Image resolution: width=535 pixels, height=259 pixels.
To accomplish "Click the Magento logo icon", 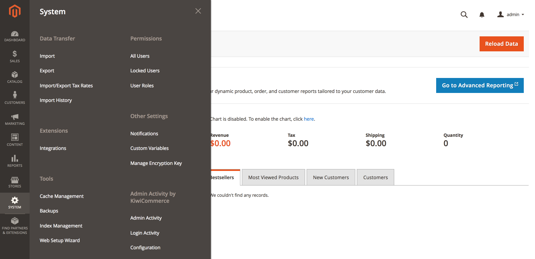I will pos(15,11).
